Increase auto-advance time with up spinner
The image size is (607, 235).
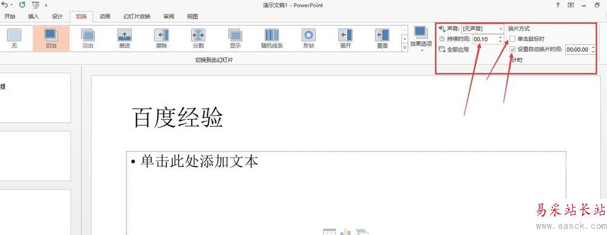click(x=594, y=47)
